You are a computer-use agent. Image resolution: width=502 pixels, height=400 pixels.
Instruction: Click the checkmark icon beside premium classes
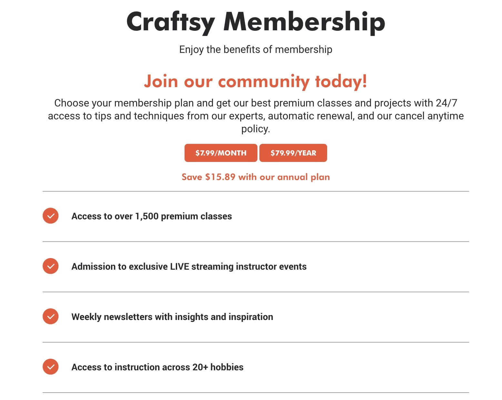click(x=51, y=216)
